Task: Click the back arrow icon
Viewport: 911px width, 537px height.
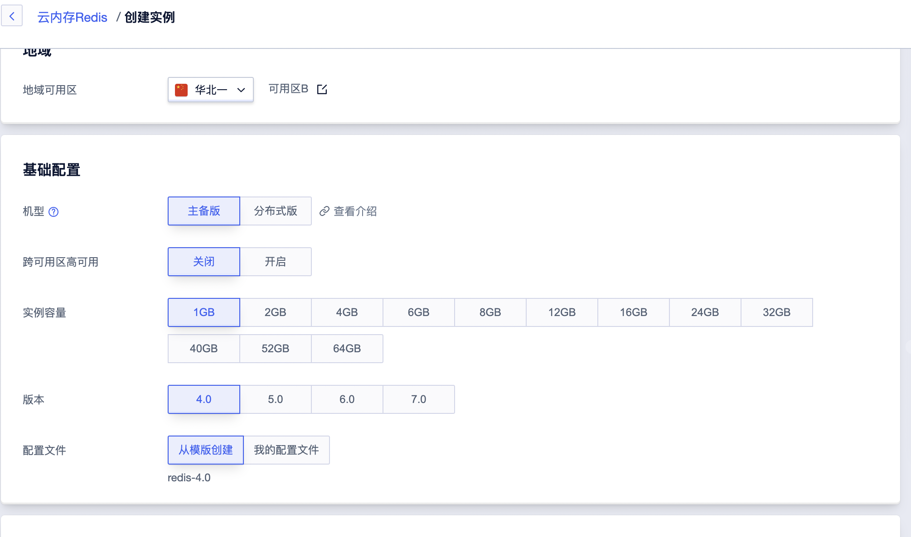Action: [x=12, y=16]
